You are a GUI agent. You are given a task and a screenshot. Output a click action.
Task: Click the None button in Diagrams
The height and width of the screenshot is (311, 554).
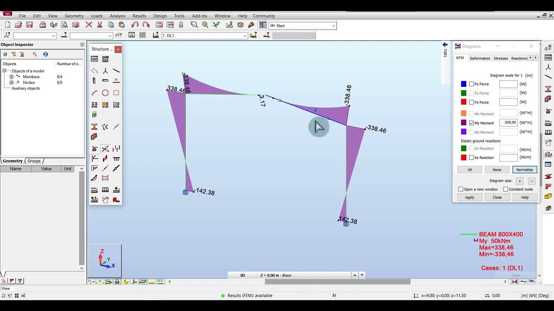coord(497,170)
